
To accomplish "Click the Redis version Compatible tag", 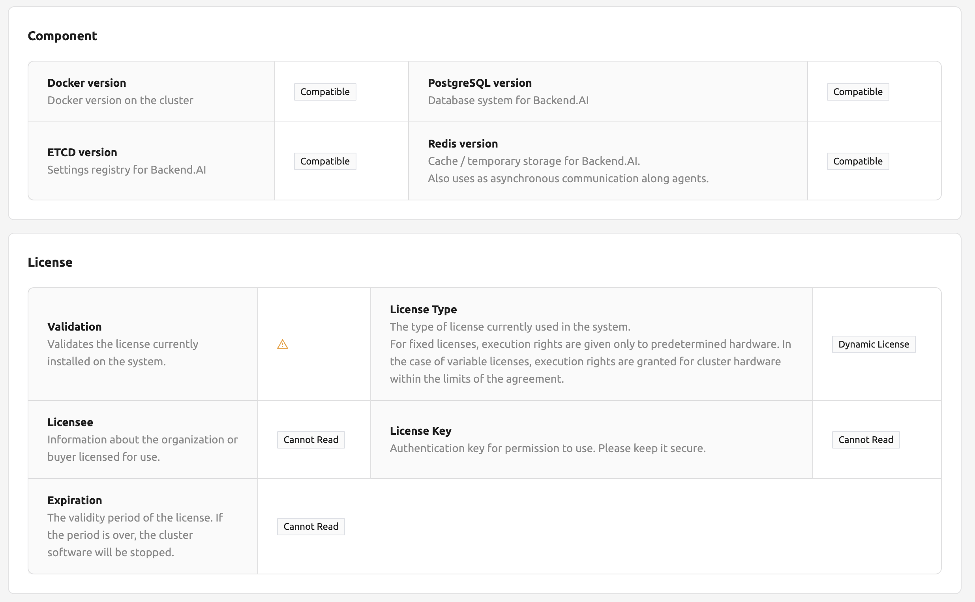I will click(x=857, y=161).
